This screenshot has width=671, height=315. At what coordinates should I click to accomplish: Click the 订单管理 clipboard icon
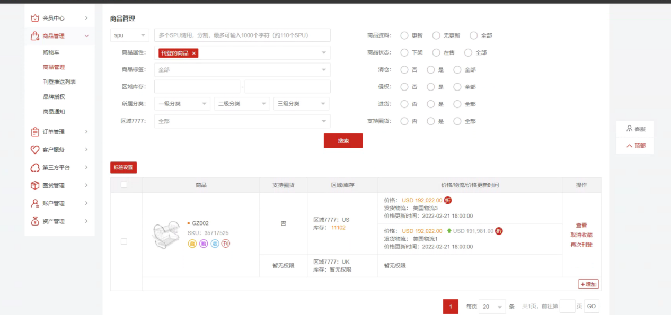(x=35, y=132)
